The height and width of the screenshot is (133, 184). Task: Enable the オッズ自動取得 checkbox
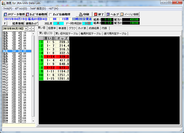pyautogui.click(x=50, y=14)
